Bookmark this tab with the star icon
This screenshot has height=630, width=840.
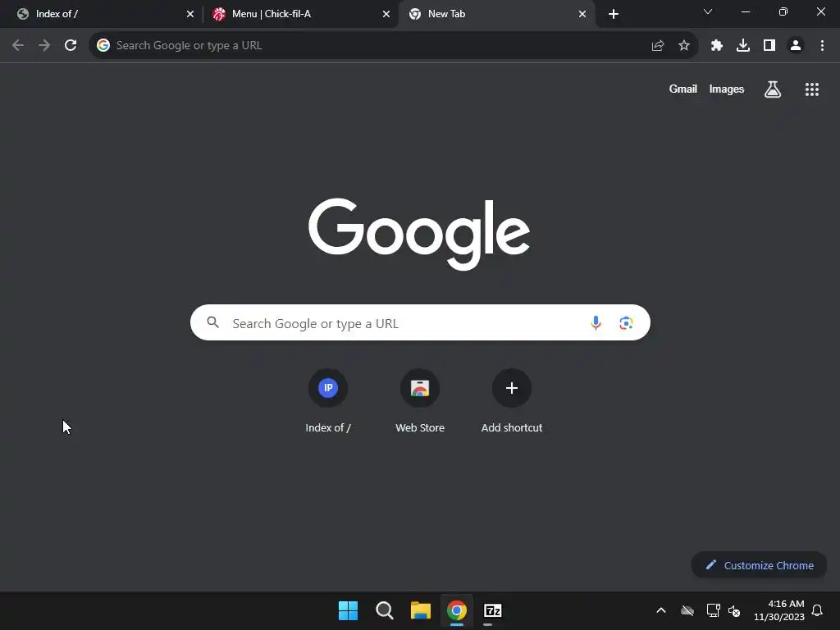[684, 46]
